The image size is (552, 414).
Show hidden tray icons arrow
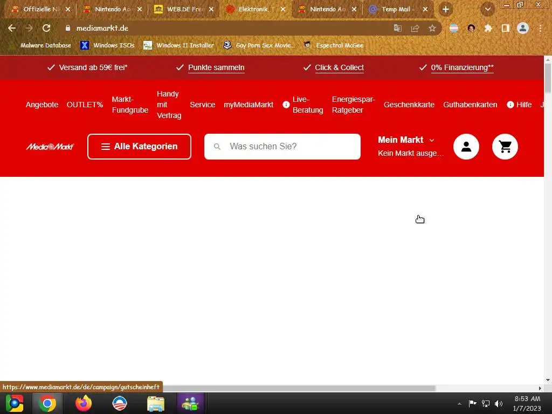[x=459, y=404]
